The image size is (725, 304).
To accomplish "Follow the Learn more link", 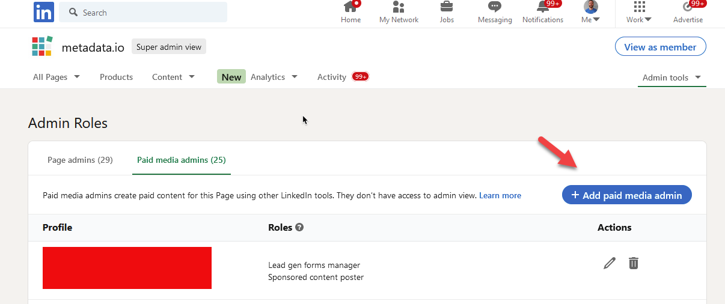I will coord(500,195).
